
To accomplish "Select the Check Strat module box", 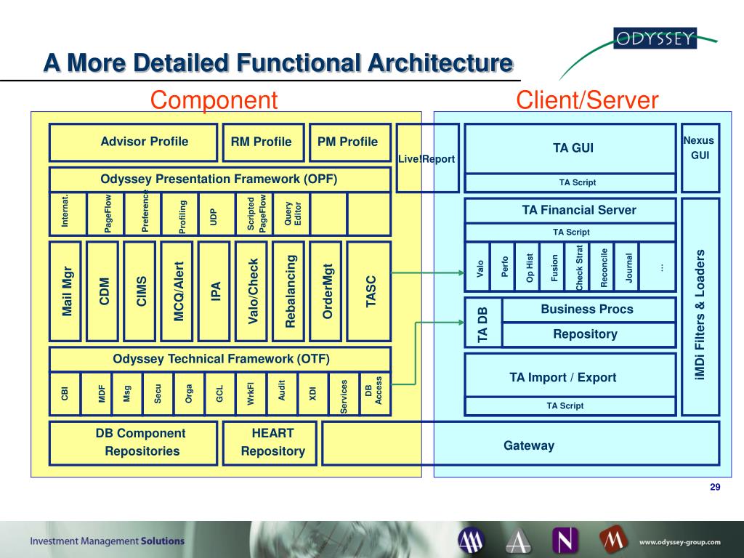I will pos(577,266).
